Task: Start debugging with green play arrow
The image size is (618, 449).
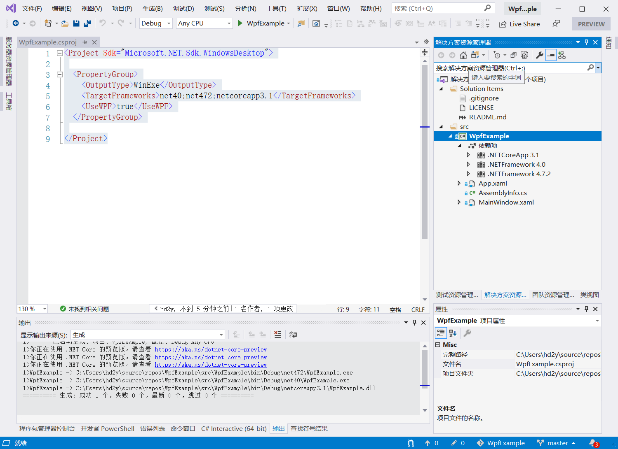Action: coord(240,23)
